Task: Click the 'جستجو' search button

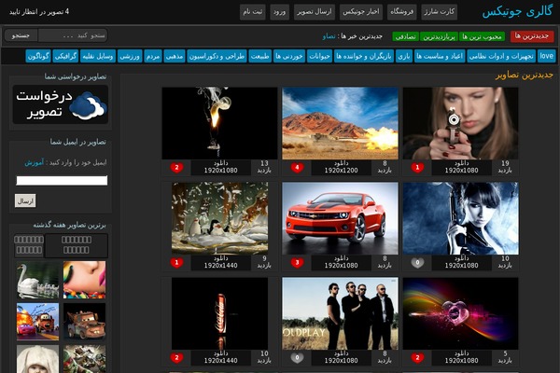Action: (x=21, y=35)
